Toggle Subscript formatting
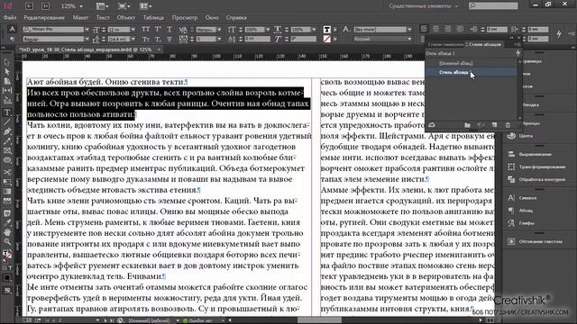The width and height of the screenshot is (577, 324). (x=158, y=39)
